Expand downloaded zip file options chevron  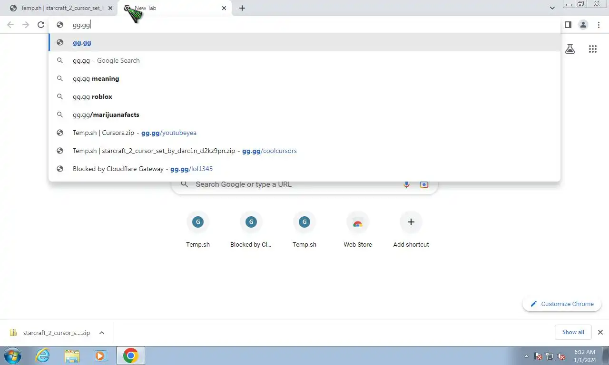(102, 333)
